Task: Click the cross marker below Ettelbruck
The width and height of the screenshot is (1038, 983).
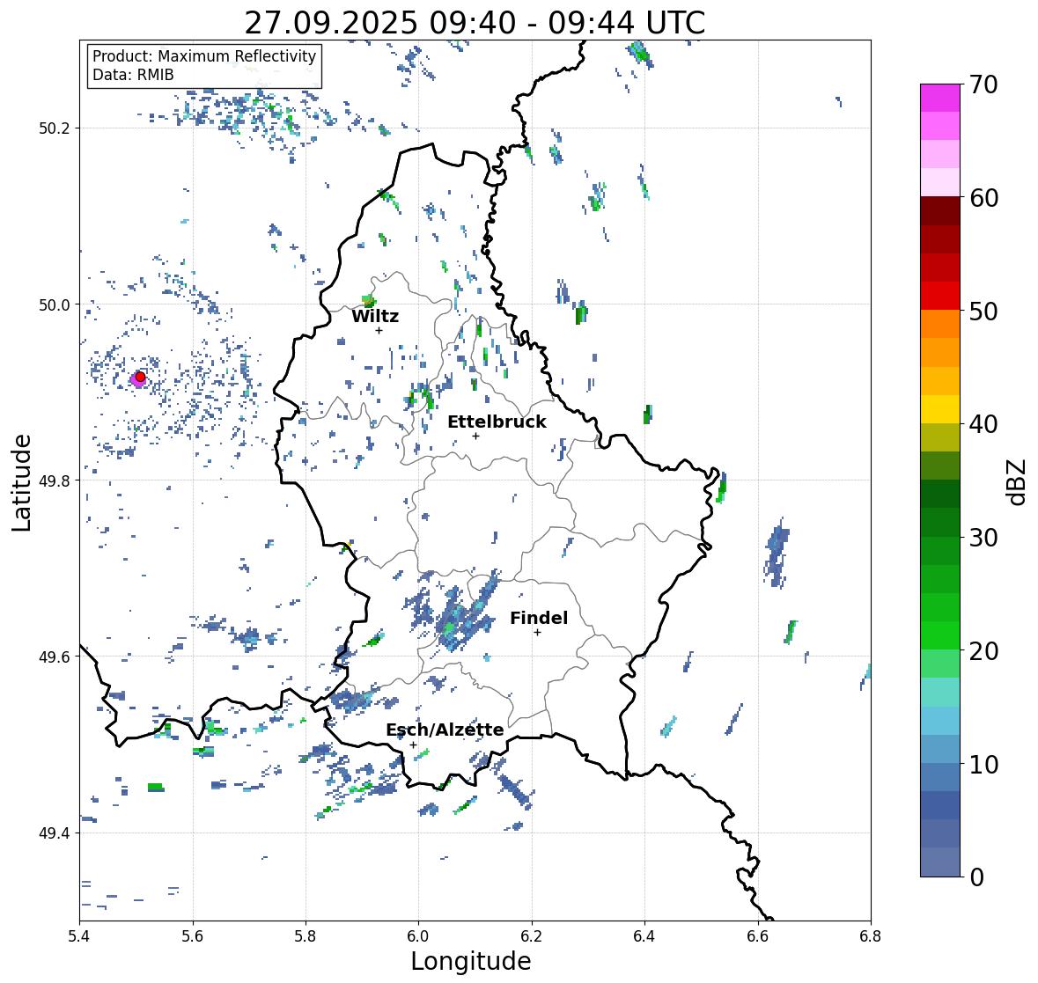Action: click(475, 436)
